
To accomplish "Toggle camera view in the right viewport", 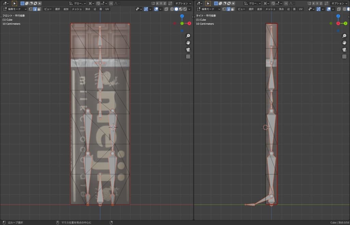I will click(x=344, y=50).
